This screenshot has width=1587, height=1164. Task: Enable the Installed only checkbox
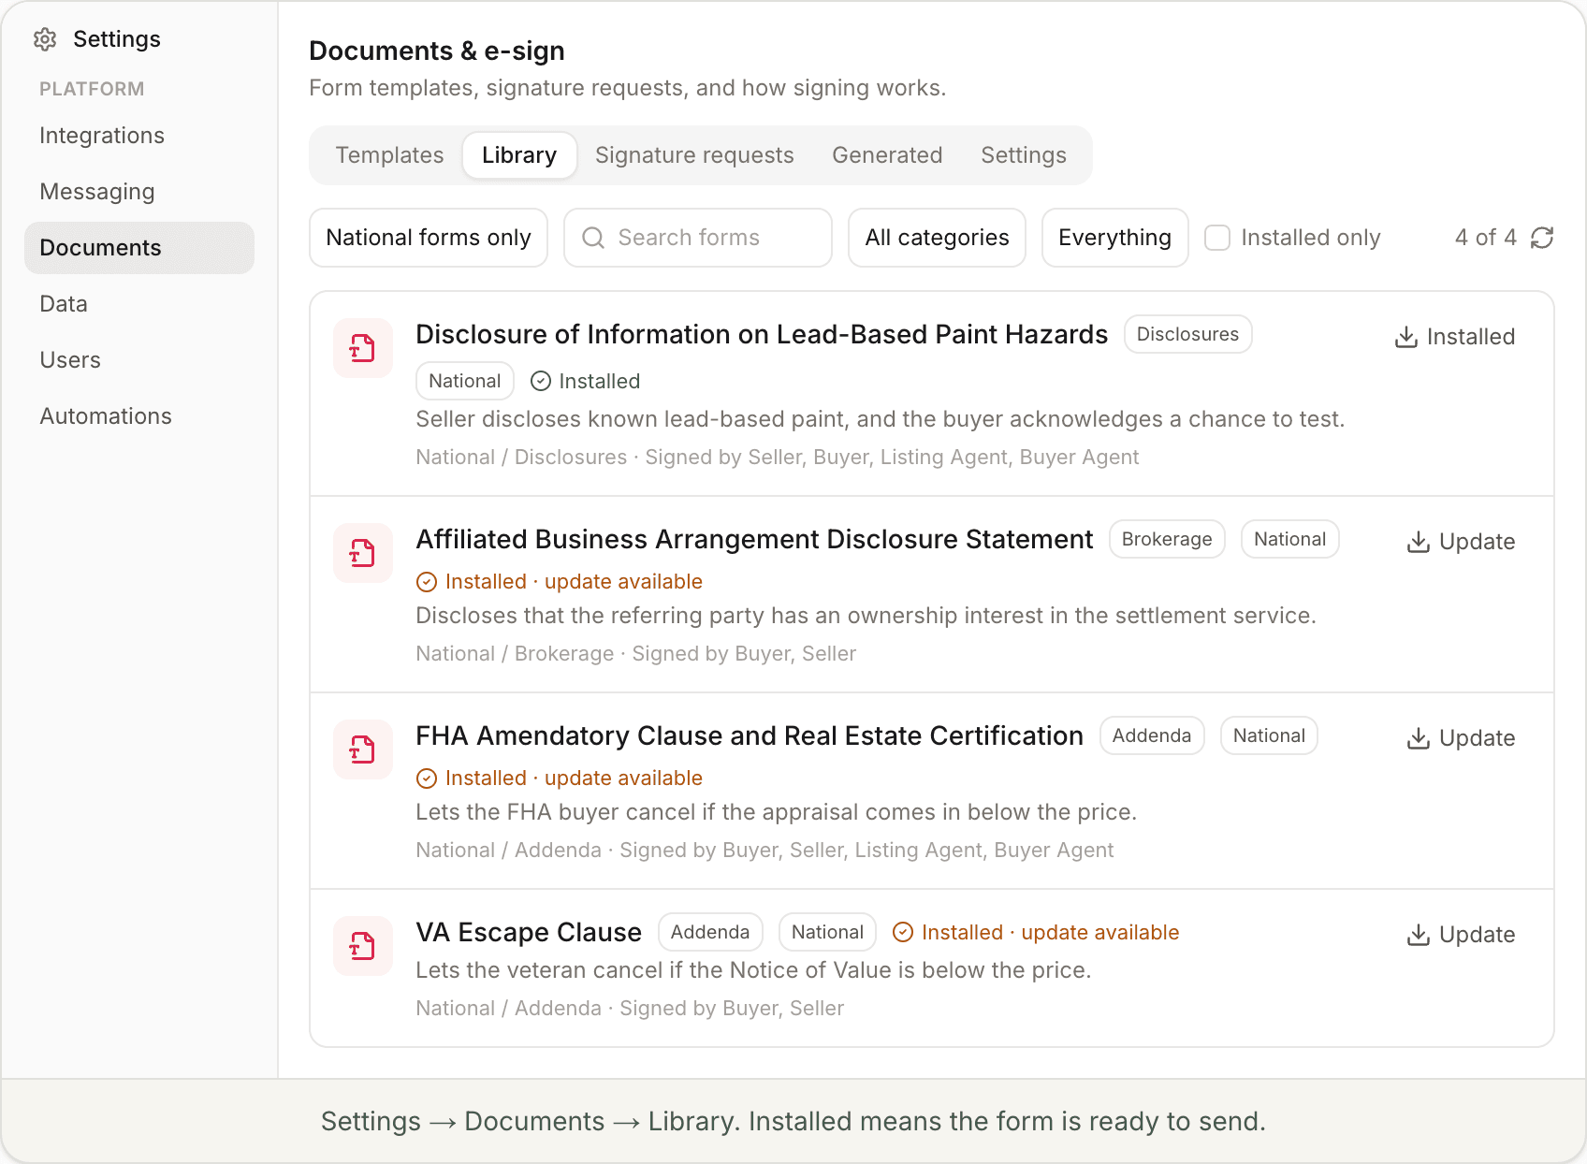coord(1217,238)
